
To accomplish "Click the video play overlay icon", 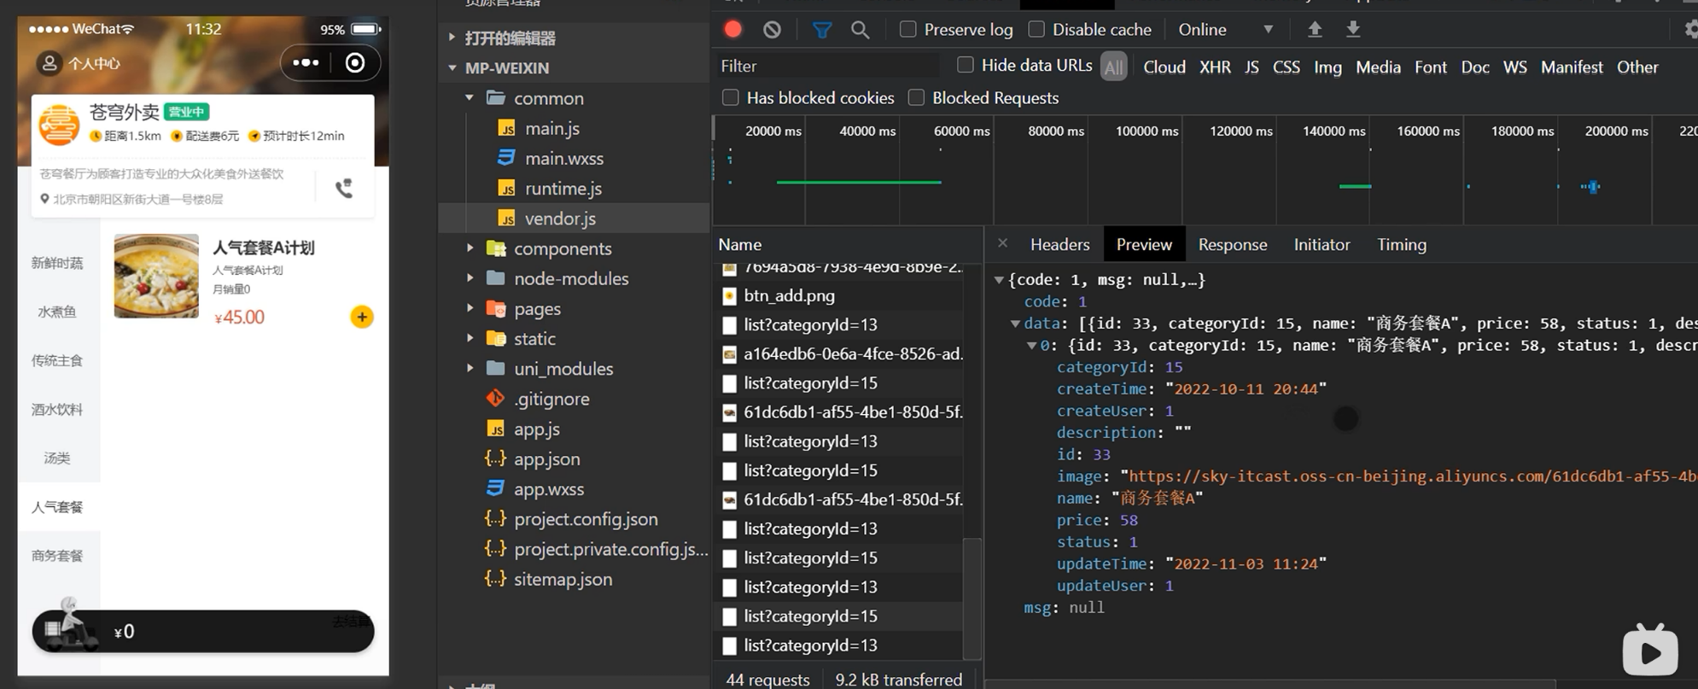I will (x=1649, y=650).
